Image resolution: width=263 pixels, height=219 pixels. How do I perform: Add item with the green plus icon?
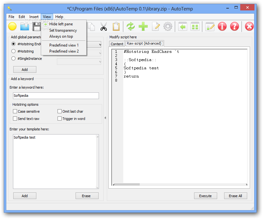[143, 26]
